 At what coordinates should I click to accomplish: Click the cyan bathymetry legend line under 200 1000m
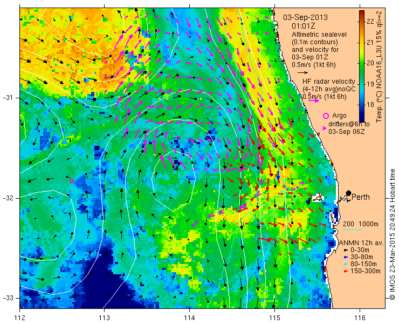352,230
